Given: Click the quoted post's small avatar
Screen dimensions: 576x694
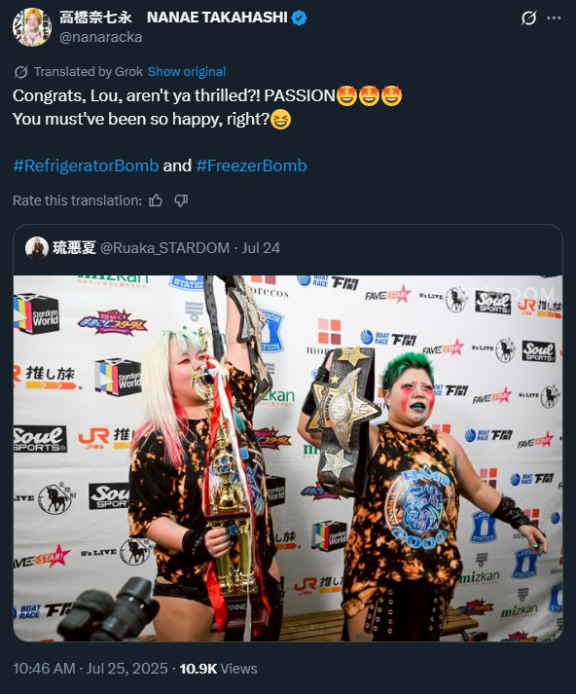Looking at the screenshot, I should tap(37, 248).
